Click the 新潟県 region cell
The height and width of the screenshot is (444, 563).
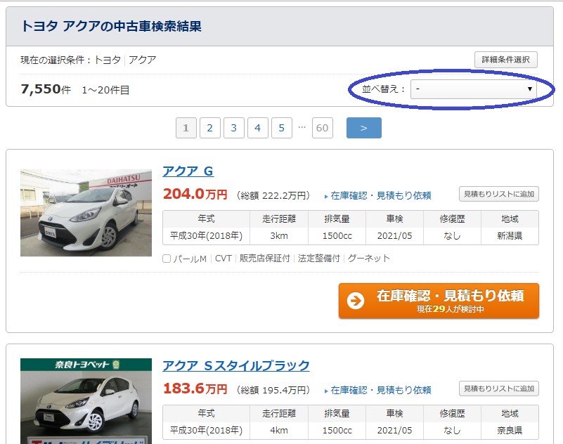510,236
